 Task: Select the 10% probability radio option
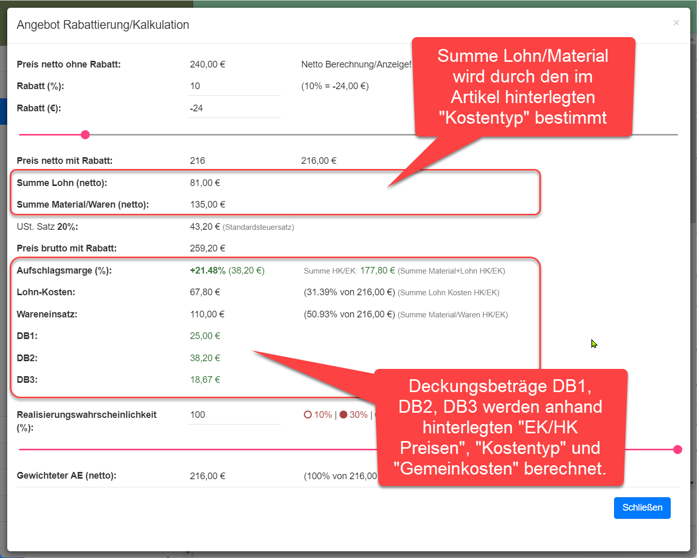click(318, 415)
